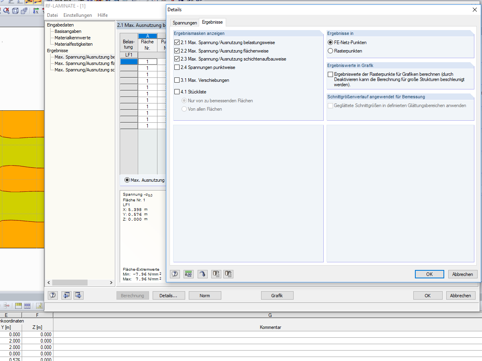
Task: Enable 2.4 Spannungen punktweise
Action: click(177, 67)
